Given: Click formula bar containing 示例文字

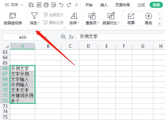Looking at the screenshot, I should click(x=121, y=37).
